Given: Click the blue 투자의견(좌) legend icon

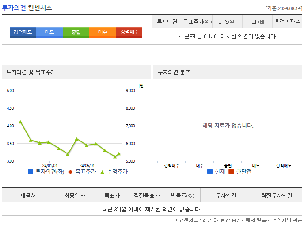Looking at the screenshot, I should tap(30, 172).
